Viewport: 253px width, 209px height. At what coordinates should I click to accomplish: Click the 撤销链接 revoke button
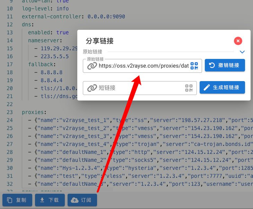click(x=225, y=66)
